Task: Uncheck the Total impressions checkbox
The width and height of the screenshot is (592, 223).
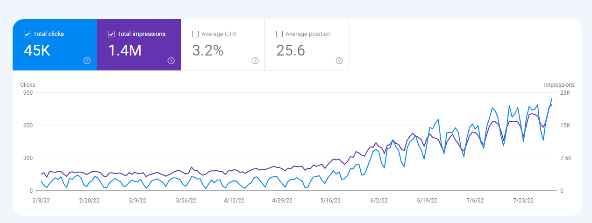Action: click(111, 34)
